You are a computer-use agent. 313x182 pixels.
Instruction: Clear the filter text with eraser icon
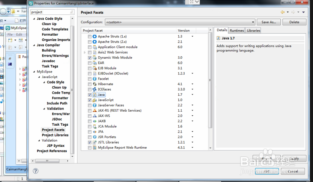tap(72, 12)
